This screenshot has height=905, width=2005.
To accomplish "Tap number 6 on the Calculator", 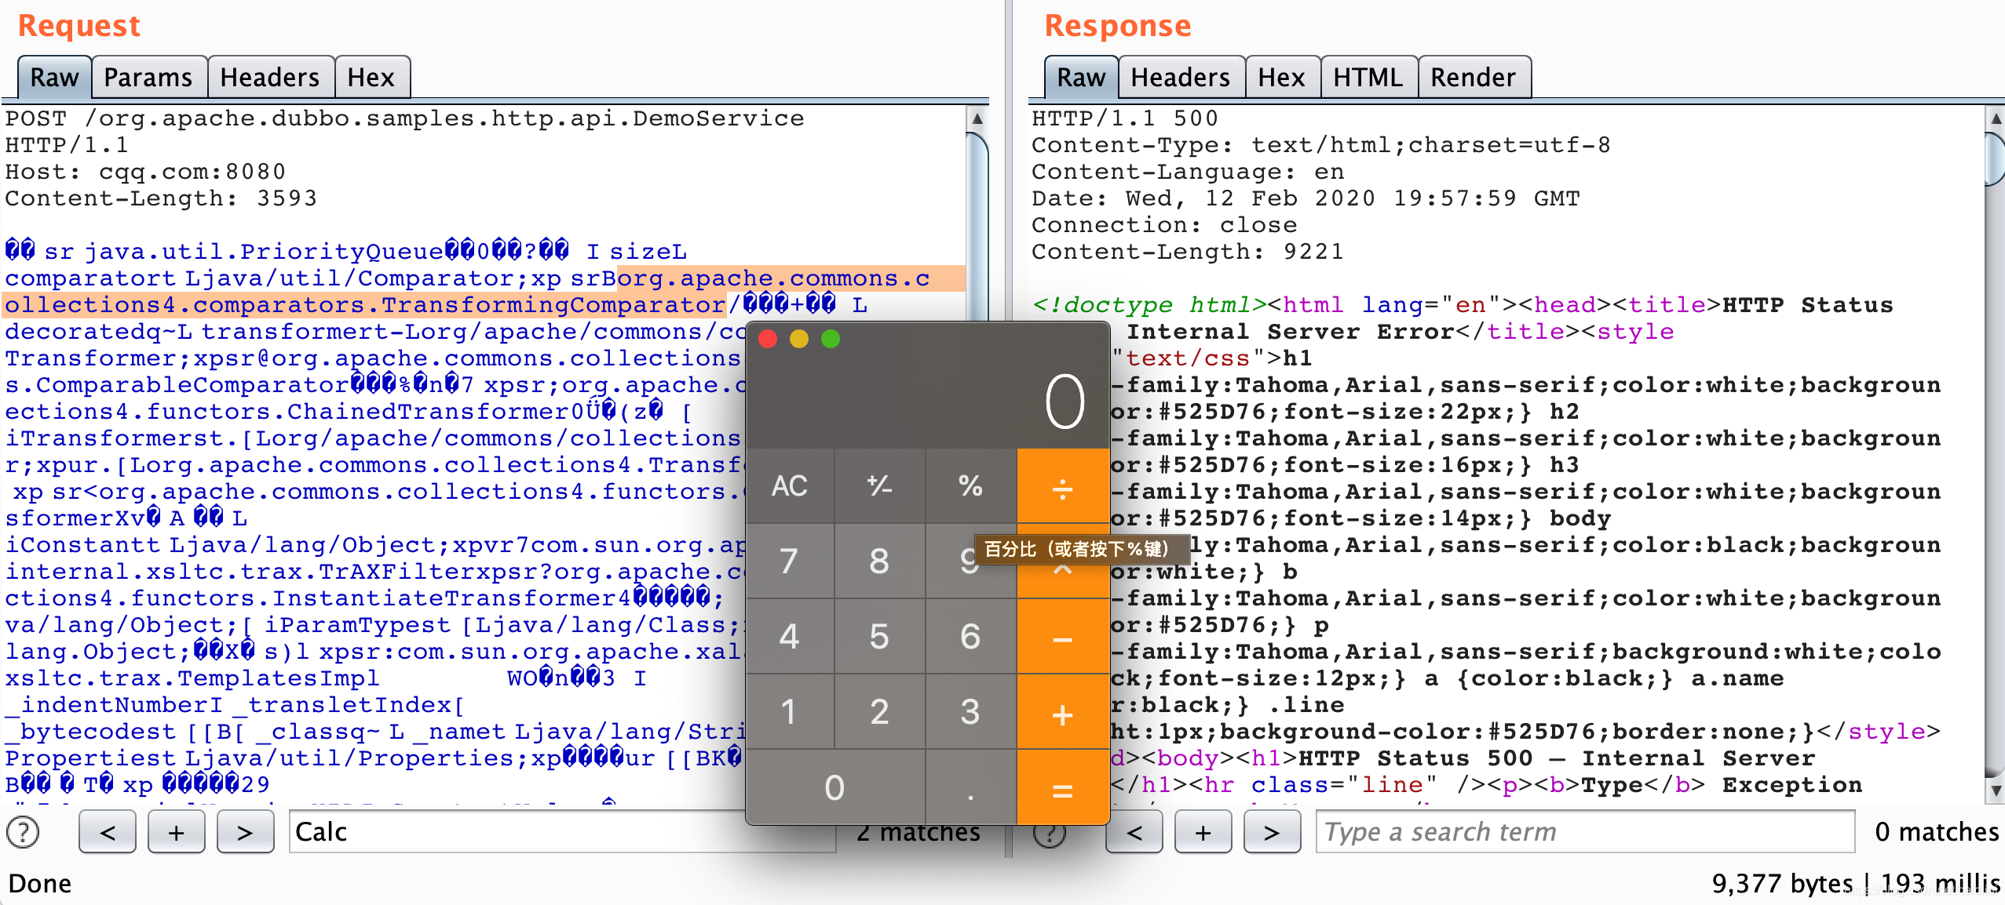I will pos(971,636).
